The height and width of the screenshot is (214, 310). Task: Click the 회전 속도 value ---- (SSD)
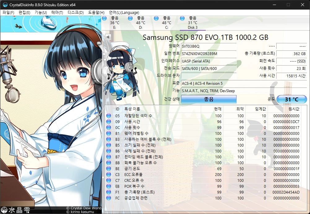(292, 61)
